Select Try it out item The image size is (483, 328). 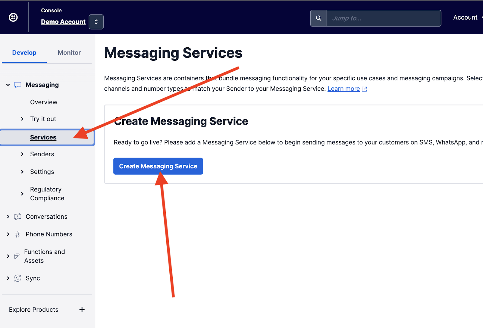(43, 119)
